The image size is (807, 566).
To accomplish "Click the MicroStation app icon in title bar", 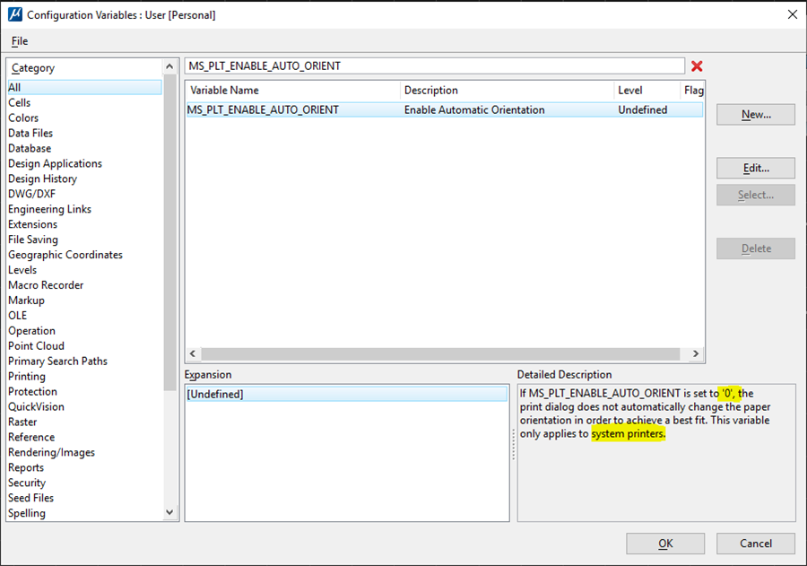I will (15, 14).
